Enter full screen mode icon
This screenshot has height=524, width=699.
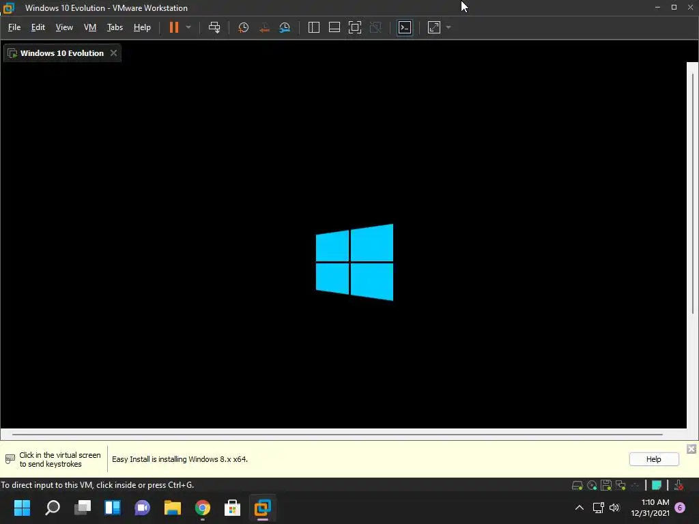pyautogui.click(x=355, y=27)
